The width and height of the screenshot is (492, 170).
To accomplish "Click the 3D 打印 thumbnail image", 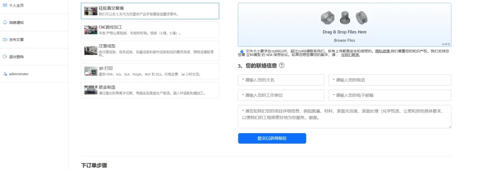I will (91, 71).
